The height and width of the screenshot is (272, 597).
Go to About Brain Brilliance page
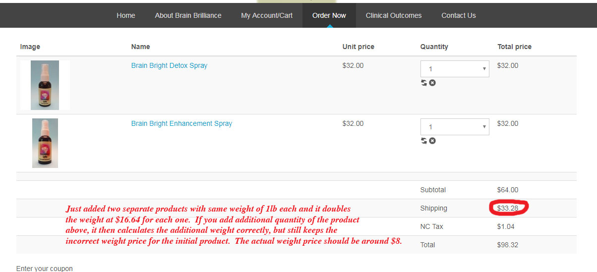tap(188, 15)
